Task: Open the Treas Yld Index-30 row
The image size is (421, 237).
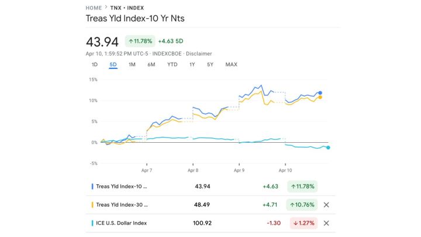Action: [122, 205]
